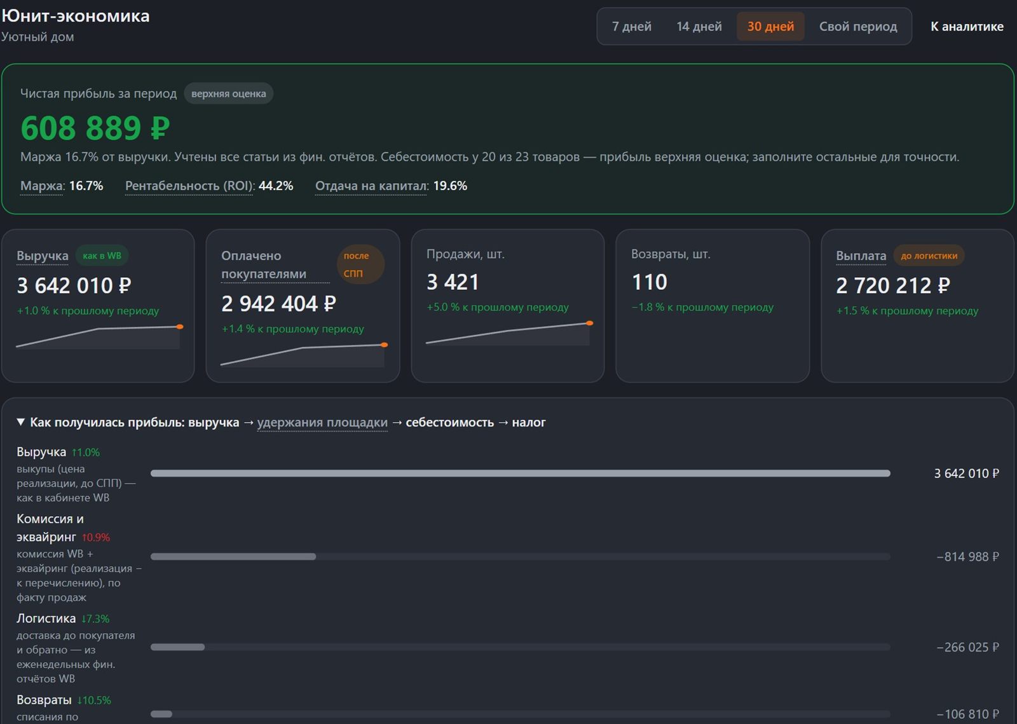1017x724 pixels.
Task: Go back via К аналитике link
Action: coord(967,27)
